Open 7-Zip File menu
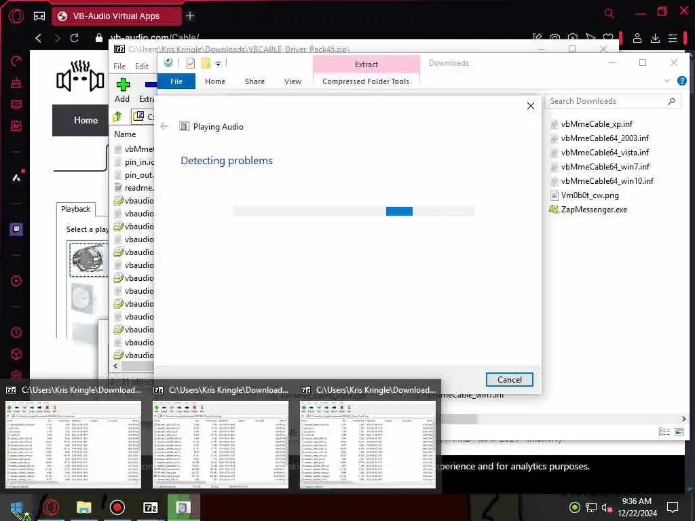 click(119, 66)
